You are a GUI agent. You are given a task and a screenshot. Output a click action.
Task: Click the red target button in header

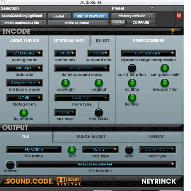click(179, 15)
